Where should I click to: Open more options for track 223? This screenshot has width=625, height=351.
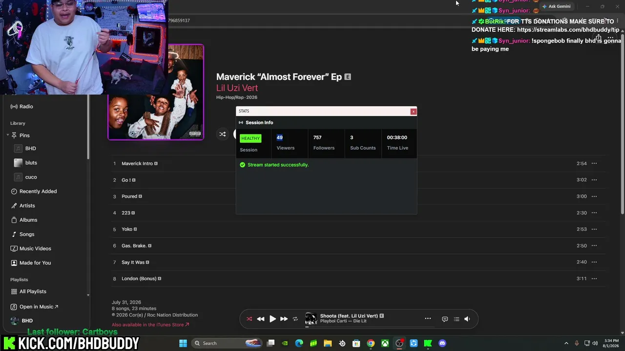594,213
